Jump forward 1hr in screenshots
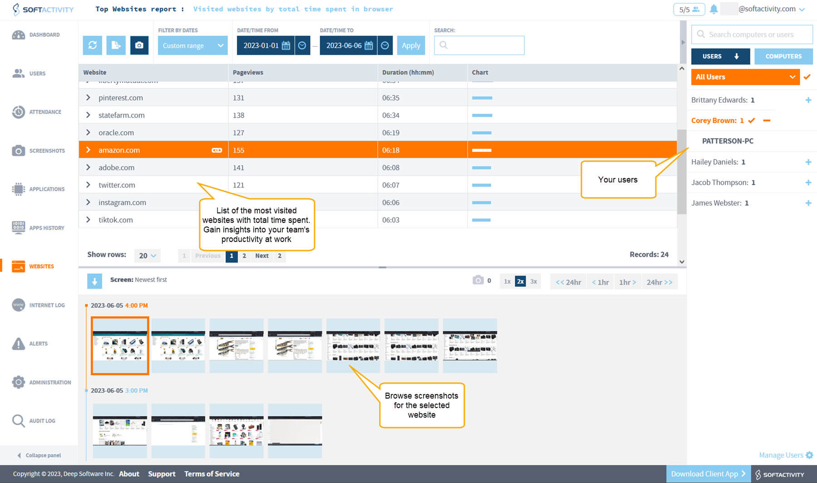 click(x=628, y=282)
